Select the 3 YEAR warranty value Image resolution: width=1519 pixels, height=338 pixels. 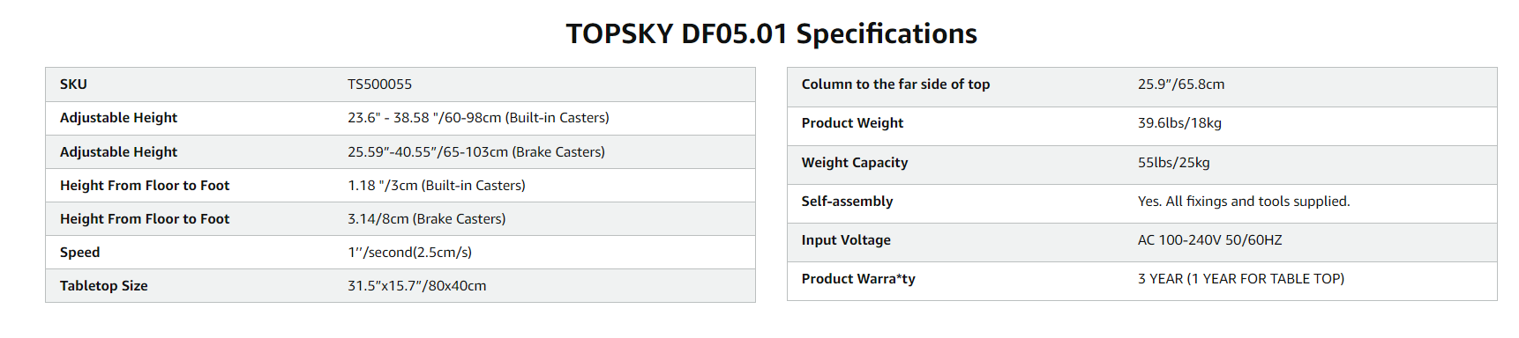[1241, 279]
